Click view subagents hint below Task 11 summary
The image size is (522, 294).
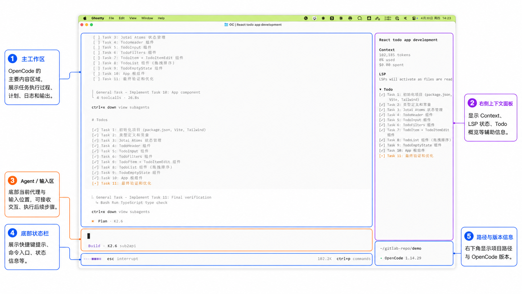coord(121,212)
